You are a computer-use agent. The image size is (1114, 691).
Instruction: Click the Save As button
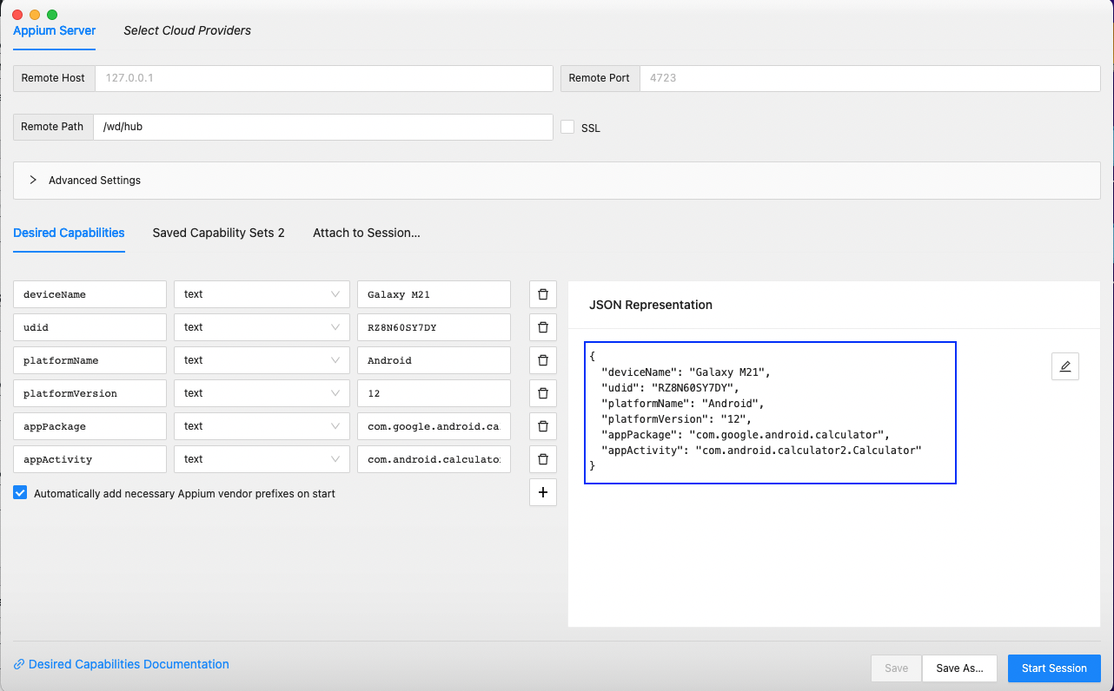(x=959, y=668)
